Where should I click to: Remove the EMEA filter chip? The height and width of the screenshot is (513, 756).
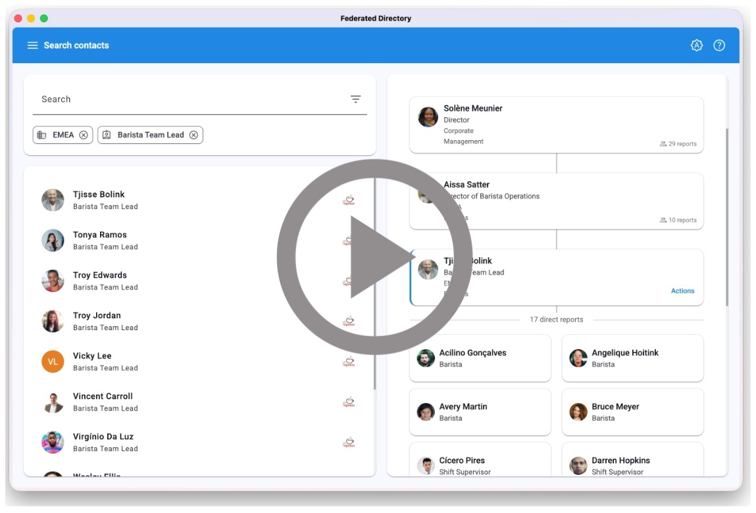[x=84, y=135]
